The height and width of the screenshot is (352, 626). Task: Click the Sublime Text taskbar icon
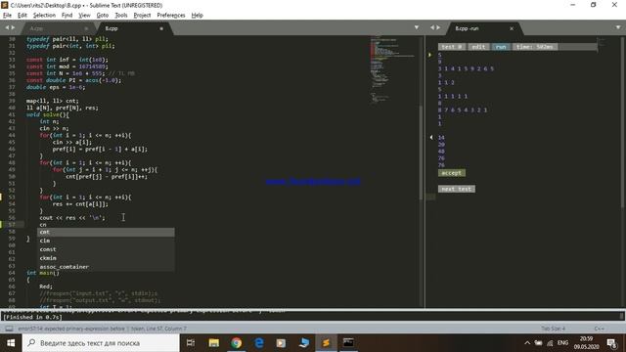click(326, 343)
